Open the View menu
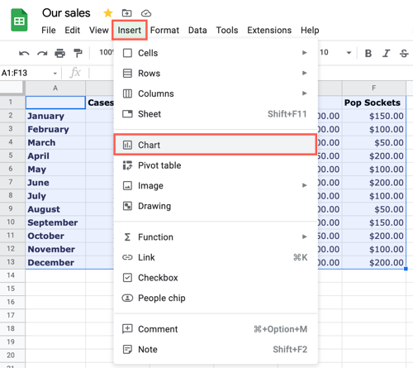Viewport: 413px width, 368px height. click(x=98, y=30)
